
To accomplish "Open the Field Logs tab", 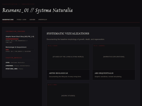I will tap(22, 20).
